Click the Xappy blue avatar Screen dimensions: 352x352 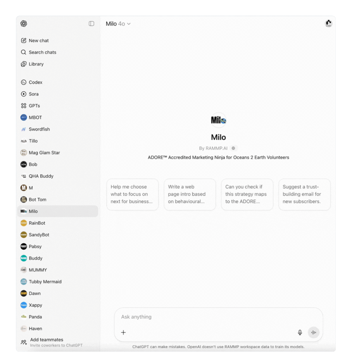coord(24,305)
